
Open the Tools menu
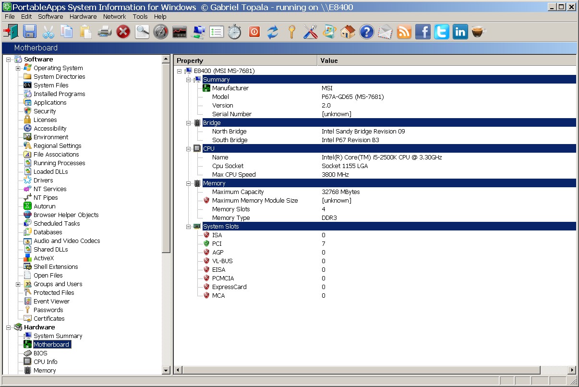[x=140, y=16]
